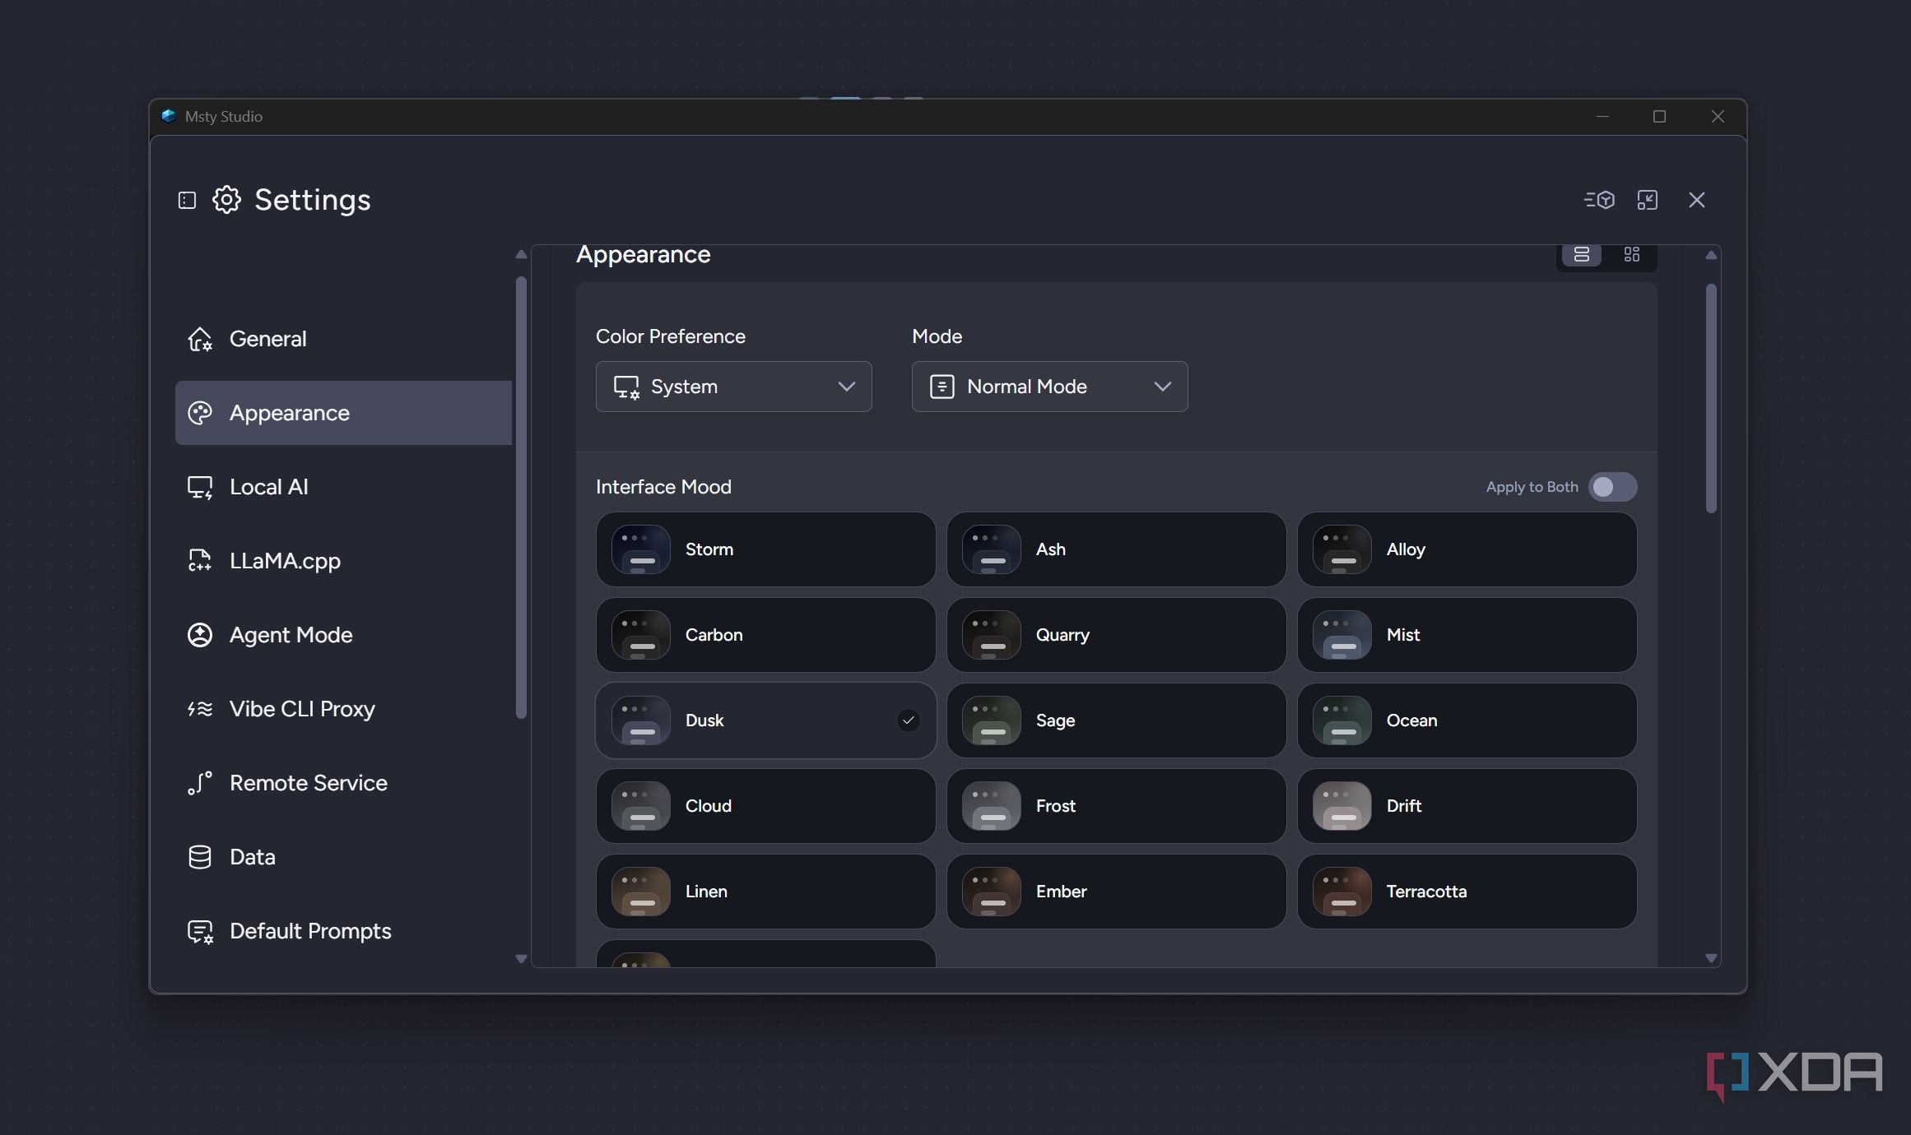Switch to list layout view icon

pyautogui.click(x=1581, y=254)
